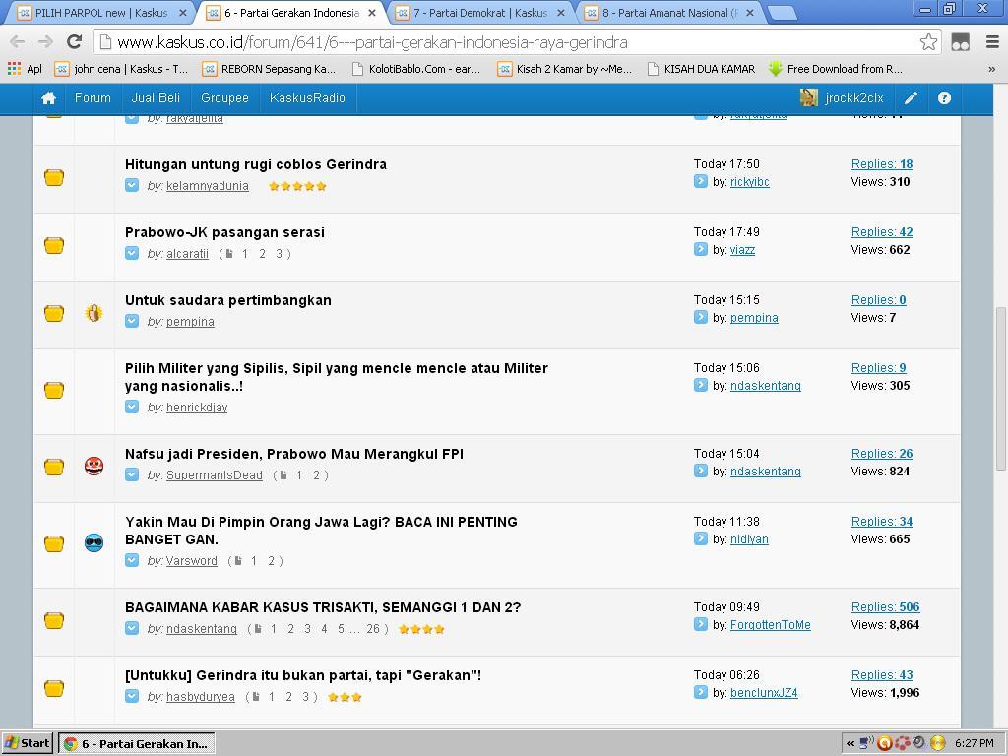Click five-star rating of Hitungan thread
The width and height of the screenshot is (1008, 756).
pos(297,186)
